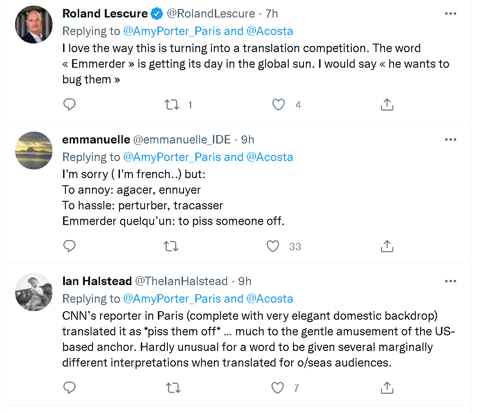
Task: Share emmanuelle's tweet
Action: click(x=387, y=246)
